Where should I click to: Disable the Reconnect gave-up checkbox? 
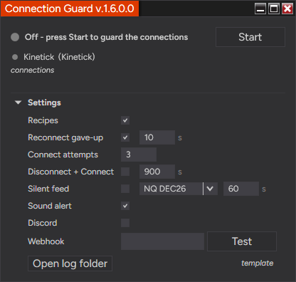point(125,137)
